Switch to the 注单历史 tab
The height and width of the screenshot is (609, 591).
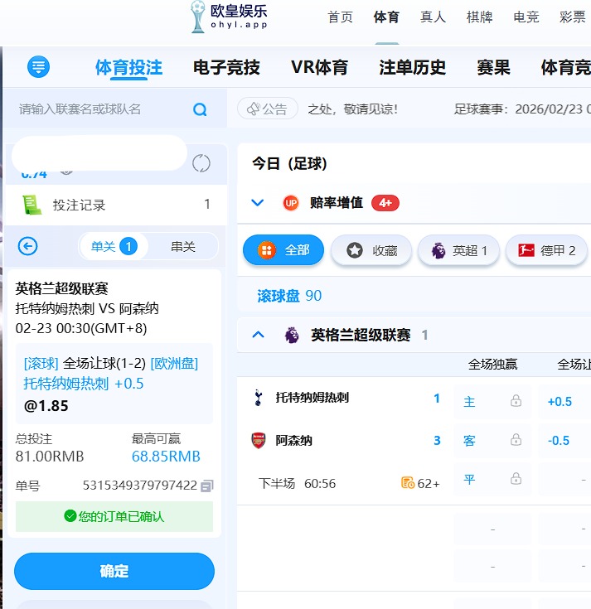click(412, 67)
